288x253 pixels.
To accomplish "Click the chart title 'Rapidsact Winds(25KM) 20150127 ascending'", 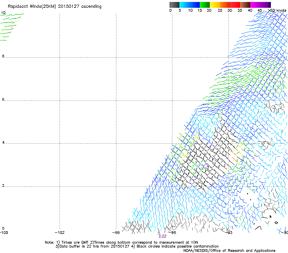I will [x=54, y=7].
